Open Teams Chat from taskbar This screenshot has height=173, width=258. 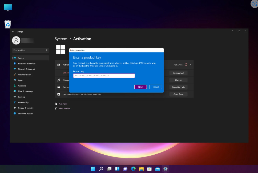[x=125, y=169]
